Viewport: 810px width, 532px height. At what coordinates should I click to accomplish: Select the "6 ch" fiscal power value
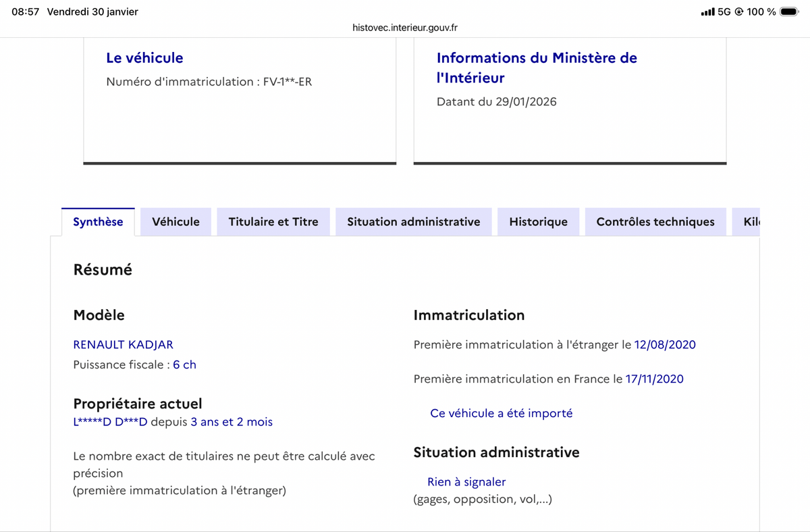(184, 365)
